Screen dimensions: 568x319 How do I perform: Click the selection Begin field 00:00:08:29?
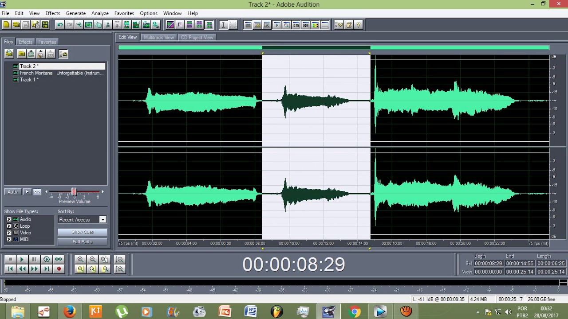488,264
